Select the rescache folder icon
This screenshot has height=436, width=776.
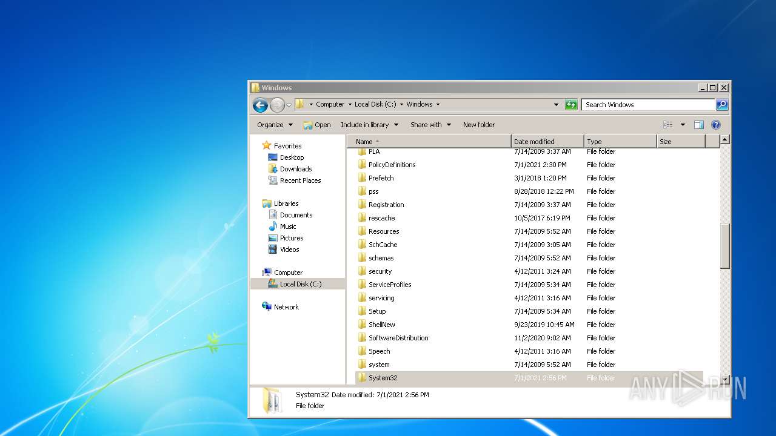(x=362, y=218)
